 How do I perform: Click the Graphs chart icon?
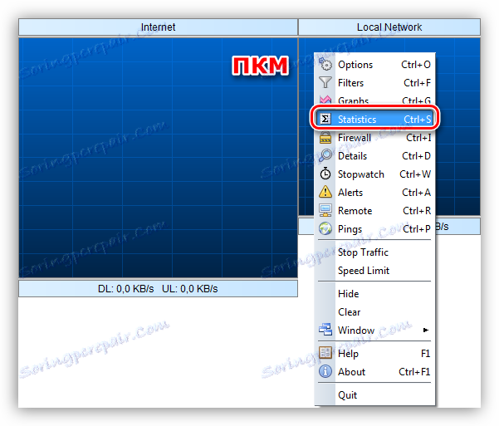tap(325, 100)
